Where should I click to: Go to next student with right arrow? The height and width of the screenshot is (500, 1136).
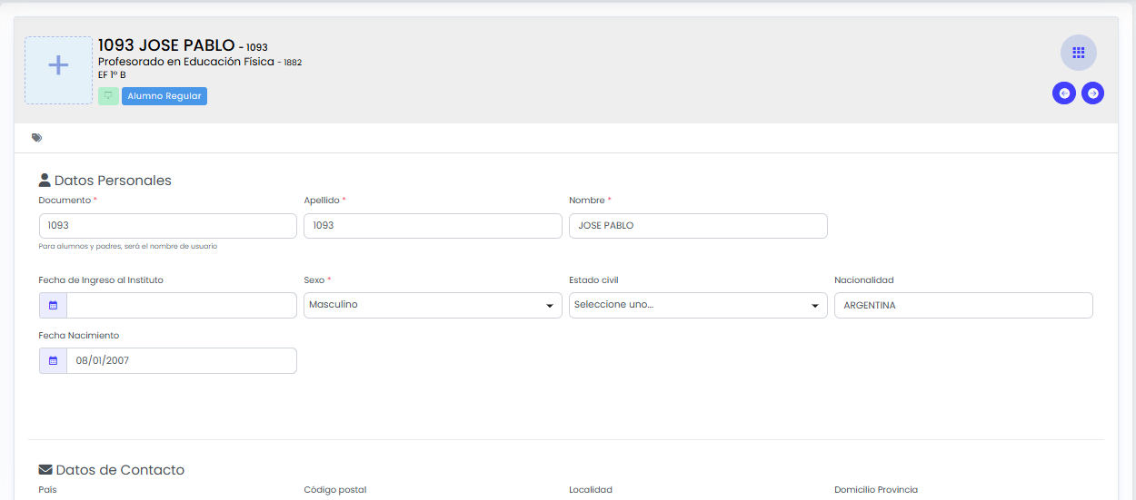click(x=1093, y=93)
